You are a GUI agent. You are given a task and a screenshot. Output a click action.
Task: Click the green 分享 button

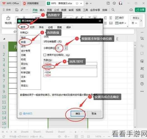coord(140,10)
